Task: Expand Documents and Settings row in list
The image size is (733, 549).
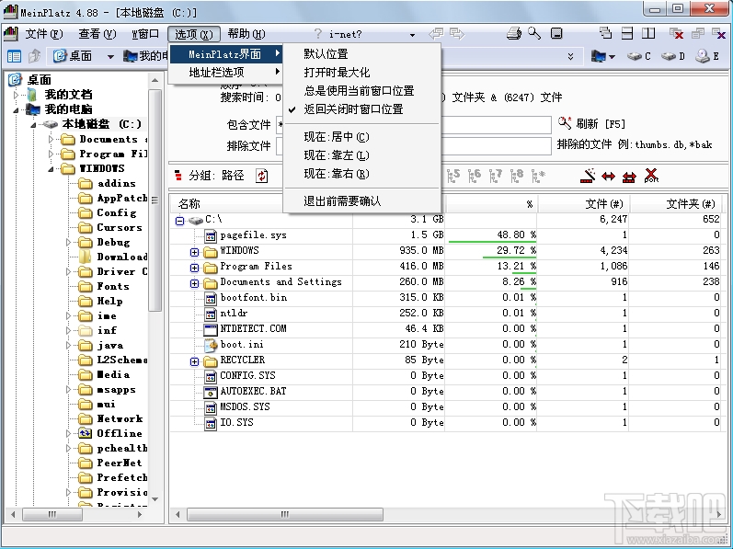Action: tap(194, 283)
